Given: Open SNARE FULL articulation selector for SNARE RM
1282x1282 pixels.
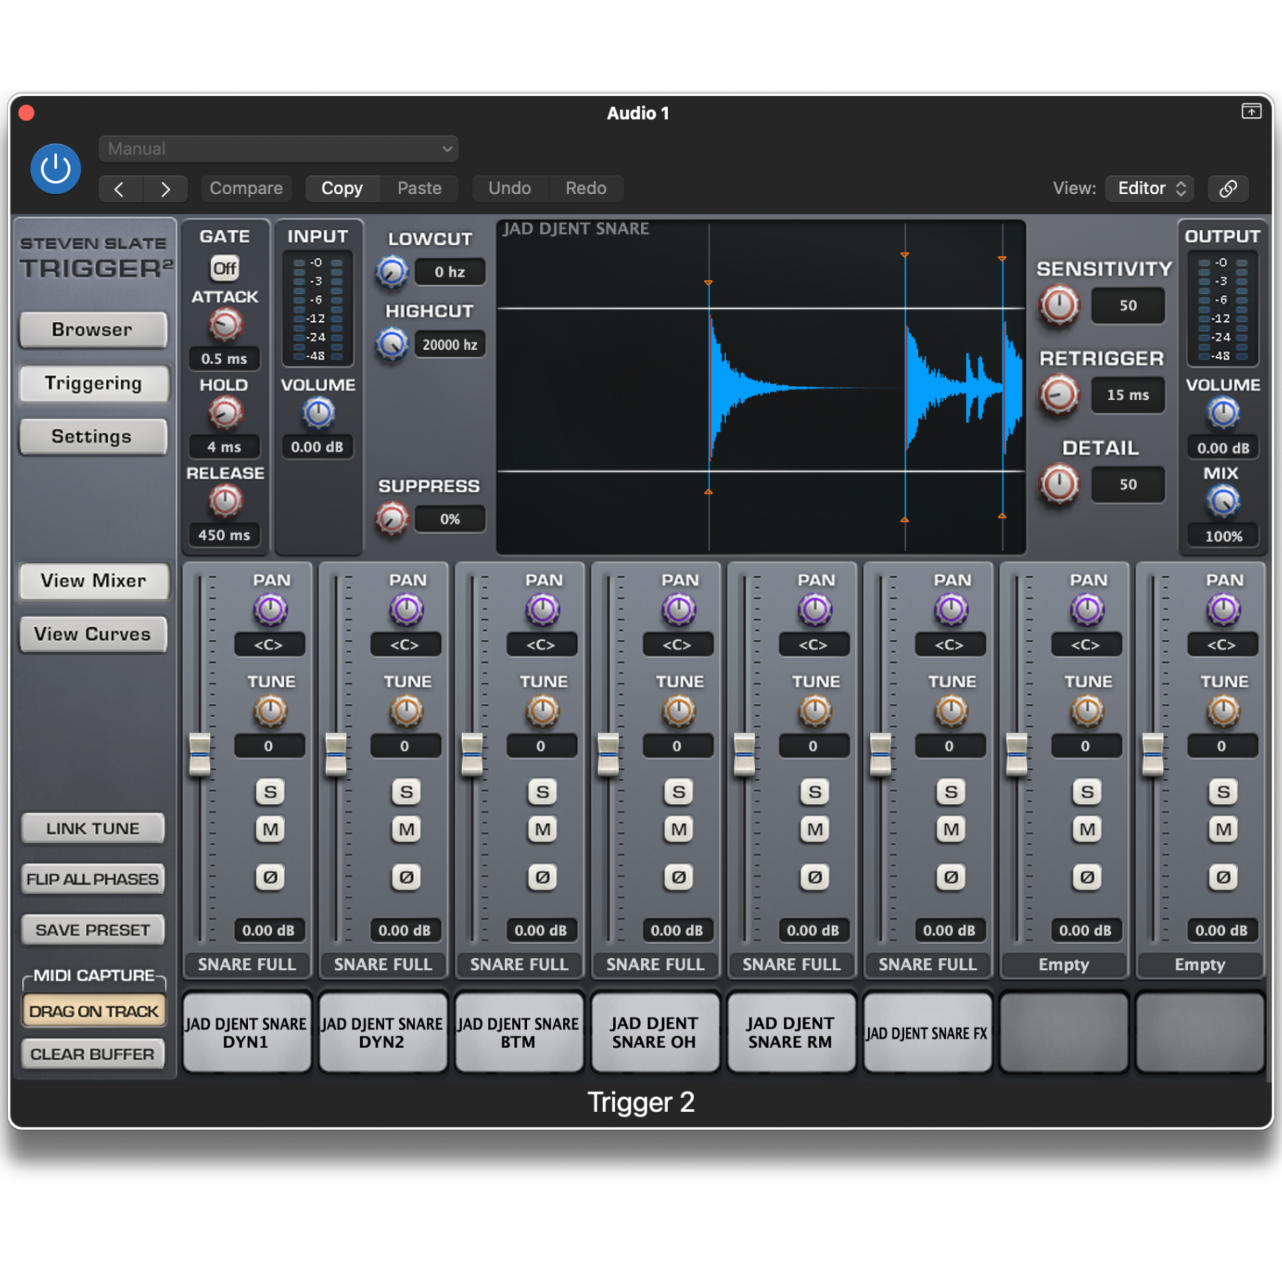Looking at the screenshot, I should [791, 964].
